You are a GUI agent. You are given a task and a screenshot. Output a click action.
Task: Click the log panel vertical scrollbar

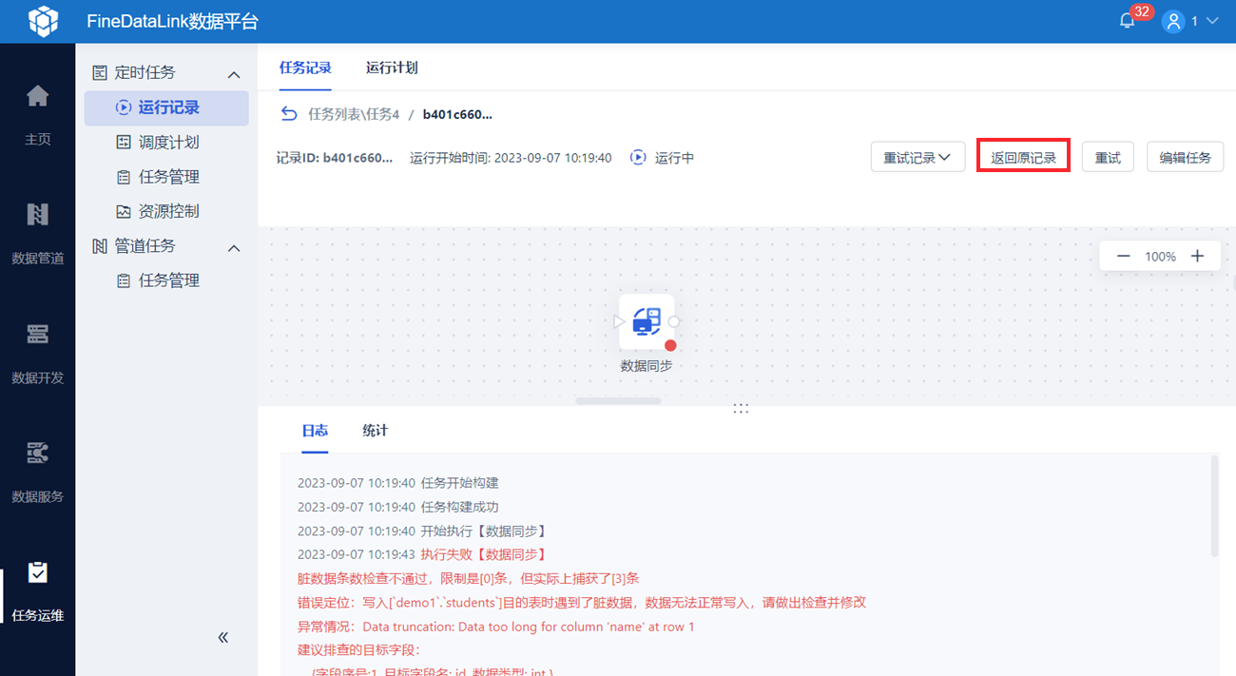pyautogui.click(x=1214, y=506)
